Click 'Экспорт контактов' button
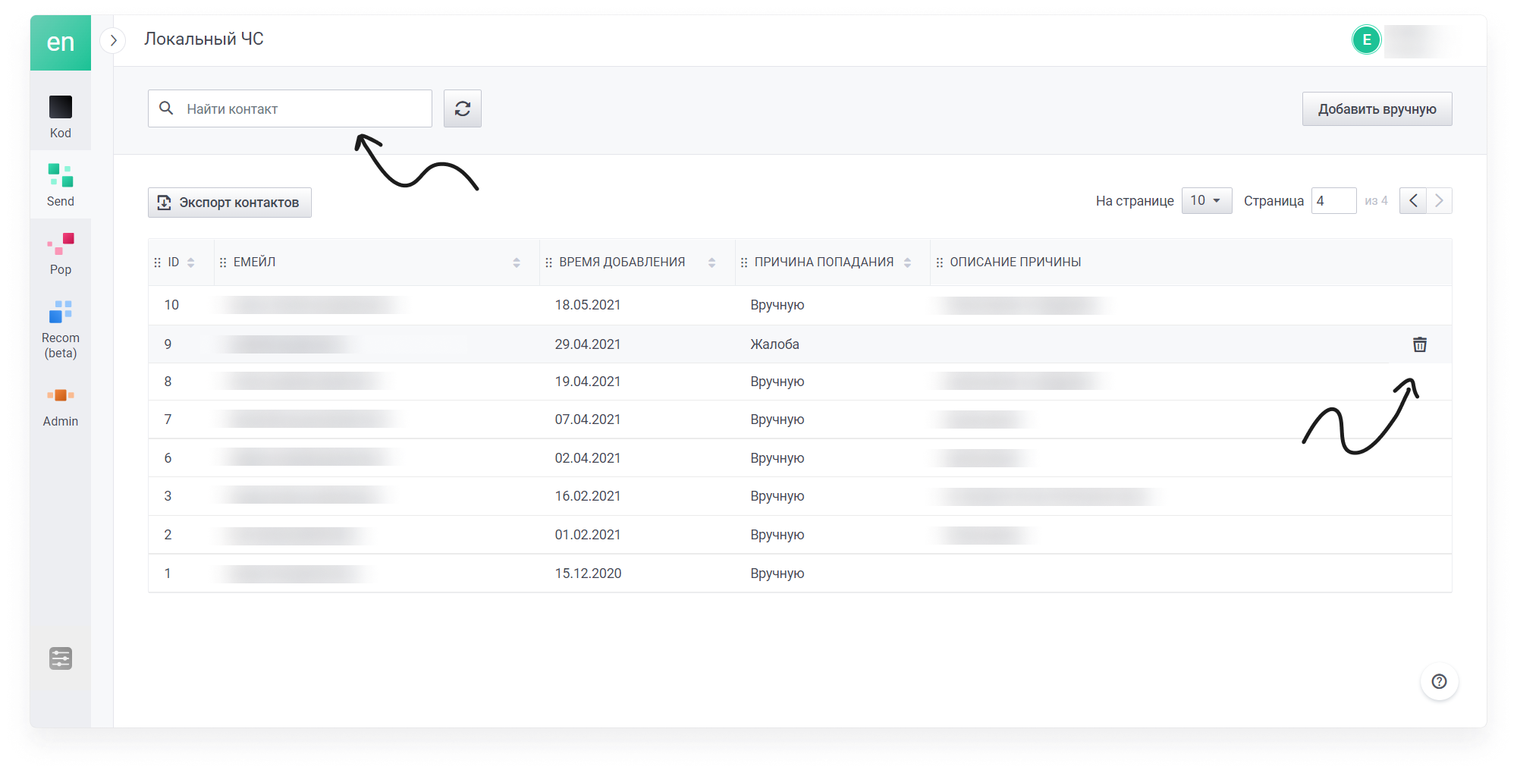Screen dimensions: 1517x773 click(230, 203)
